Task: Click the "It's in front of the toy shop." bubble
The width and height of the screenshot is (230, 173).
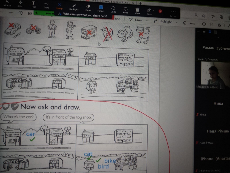Action: point(69,118)
